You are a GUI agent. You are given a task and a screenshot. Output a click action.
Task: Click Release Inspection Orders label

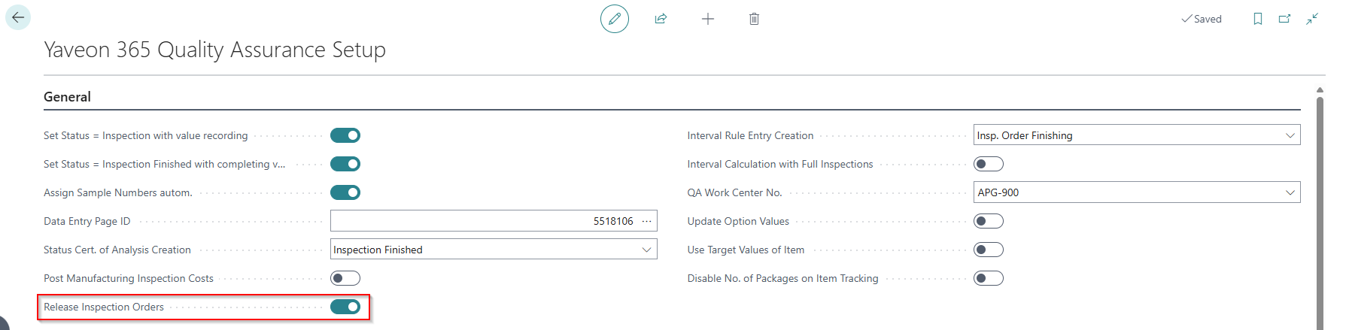click(x=104, y=307)
